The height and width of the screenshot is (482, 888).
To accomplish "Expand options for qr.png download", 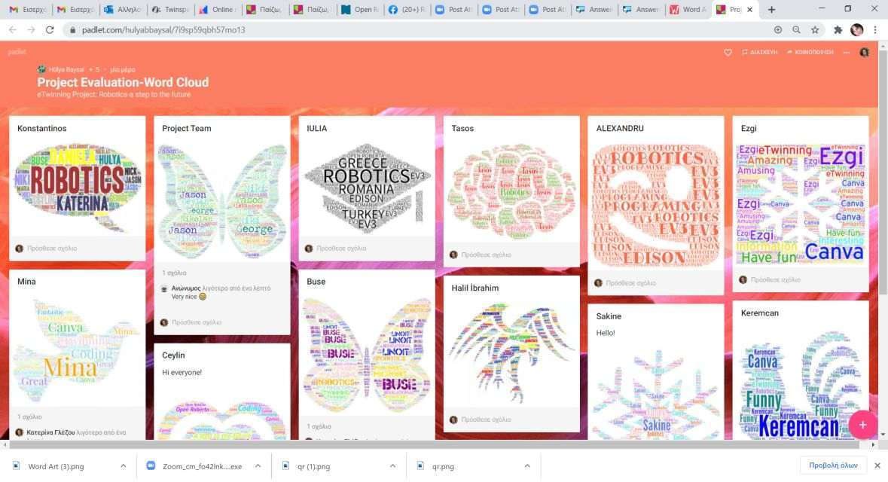I will pos(527,465).
